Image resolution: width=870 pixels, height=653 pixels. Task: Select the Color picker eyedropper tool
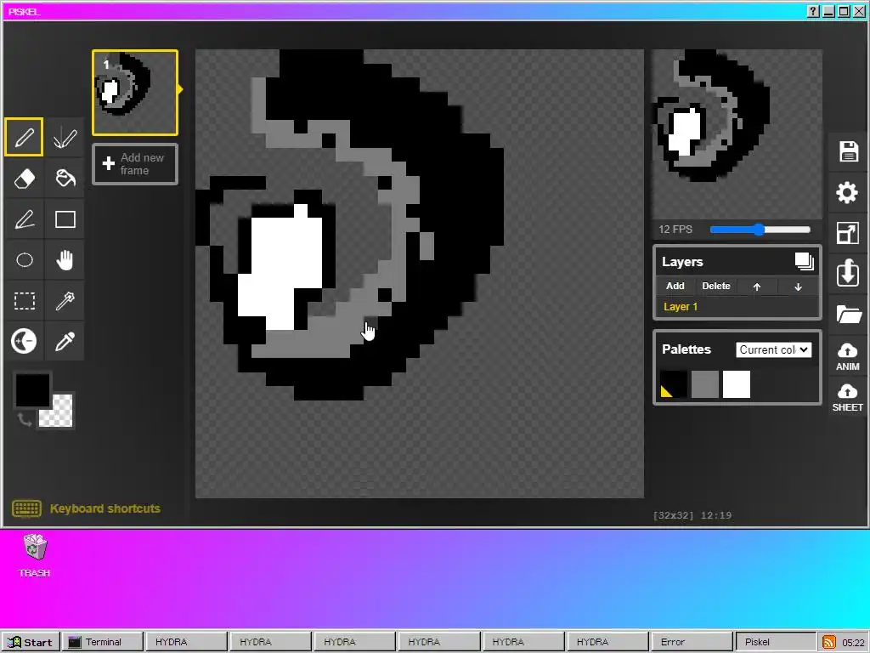(x=65, y=342)
